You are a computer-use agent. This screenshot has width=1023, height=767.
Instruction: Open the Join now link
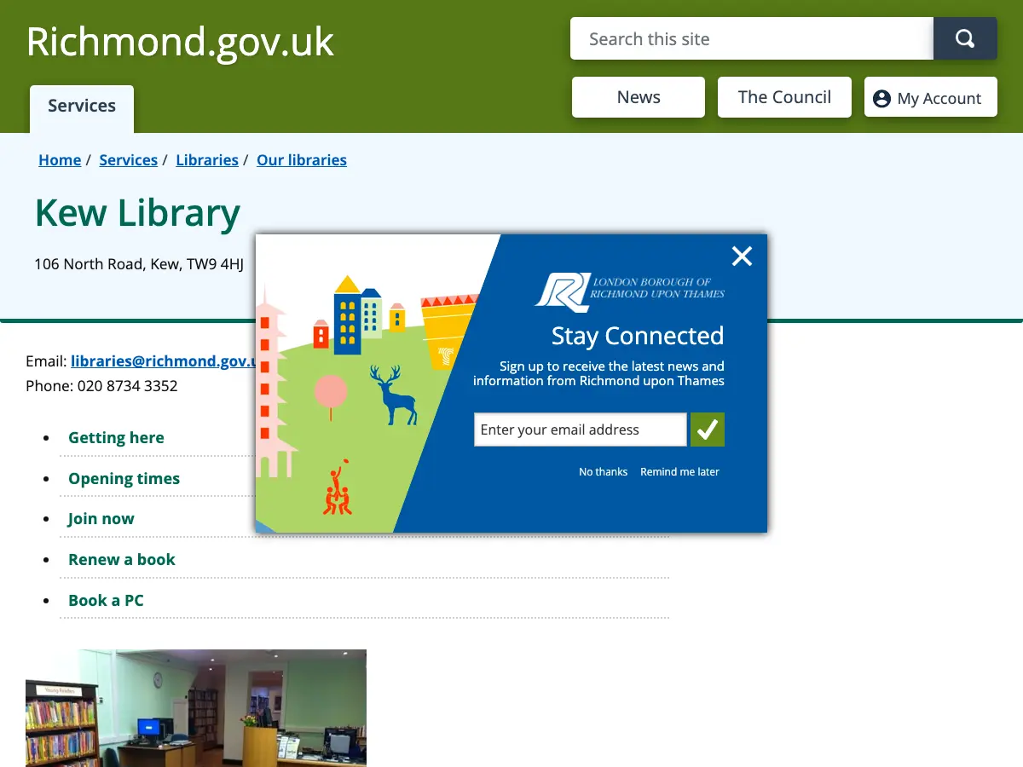(x=101, y=519)
